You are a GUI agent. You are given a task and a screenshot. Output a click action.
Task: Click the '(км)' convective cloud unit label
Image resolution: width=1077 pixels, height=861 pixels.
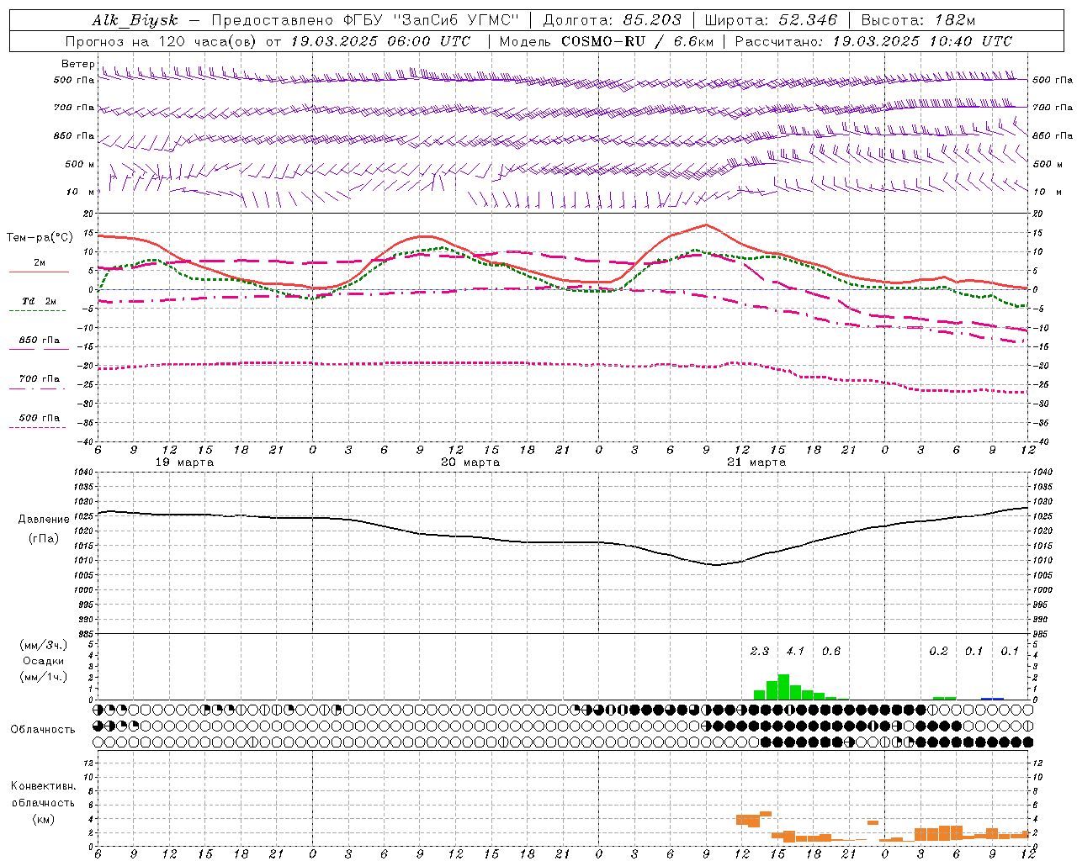(44, 819)
